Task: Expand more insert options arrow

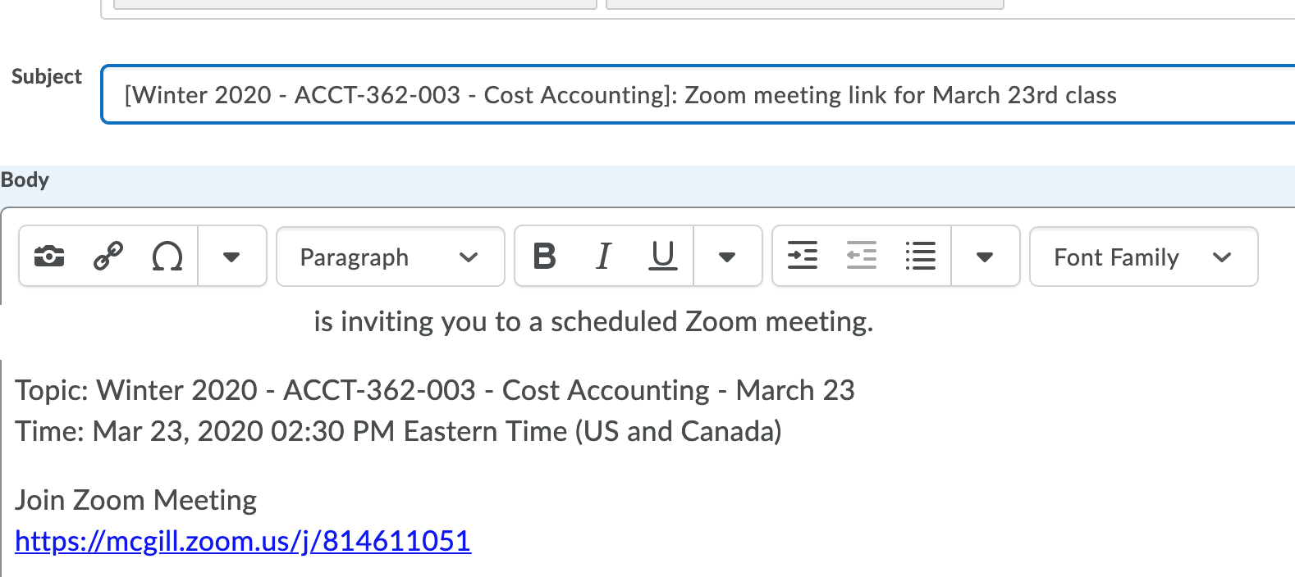Action: coord(231,257)
